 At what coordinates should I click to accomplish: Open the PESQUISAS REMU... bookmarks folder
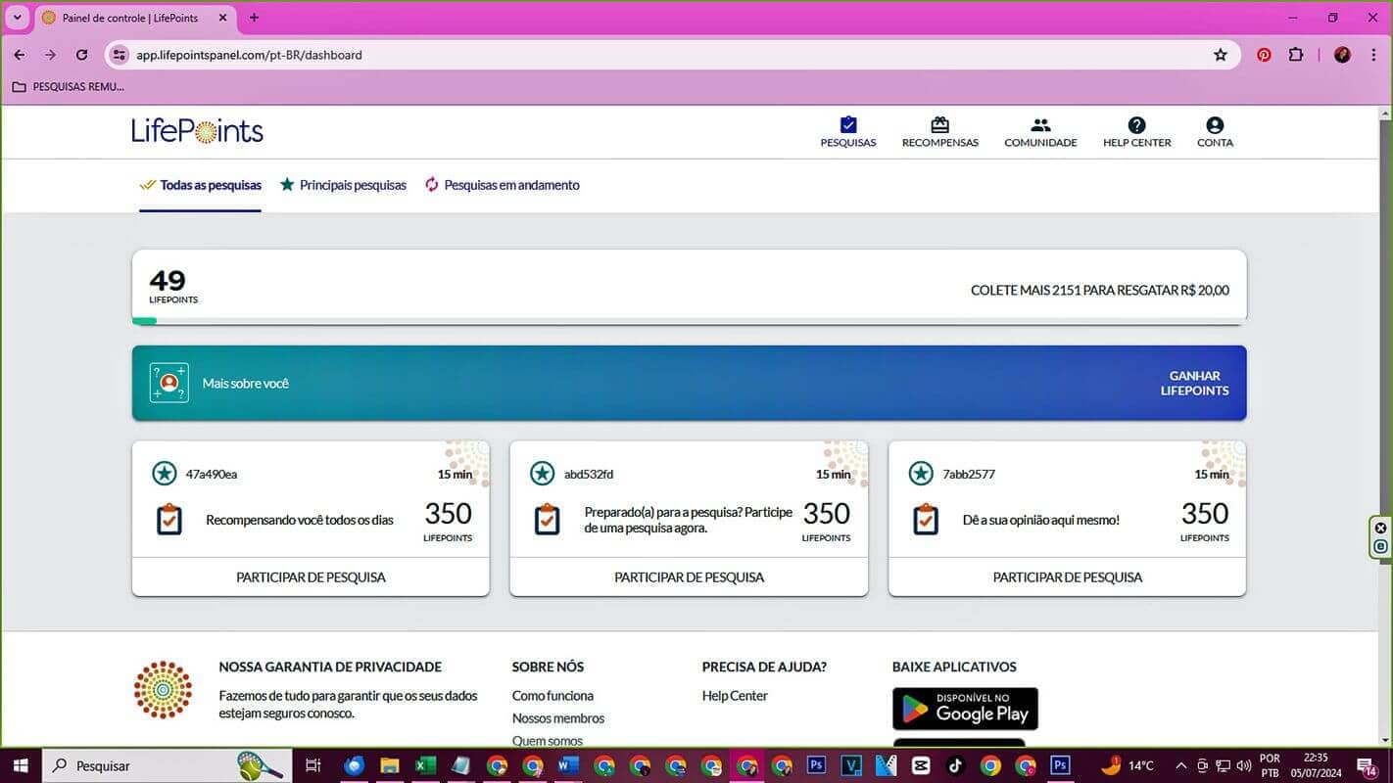coord(68,86)
